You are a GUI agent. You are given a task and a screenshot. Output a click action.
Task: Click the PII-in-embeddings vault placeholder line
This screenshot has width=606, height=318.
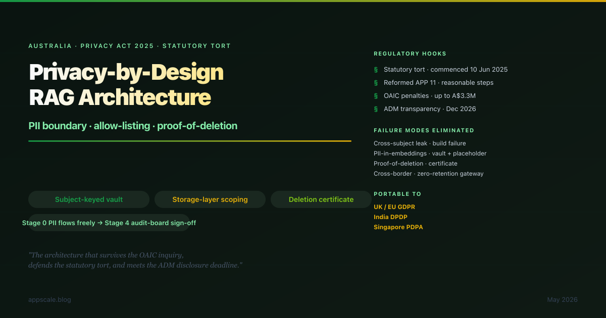point(430,153)
